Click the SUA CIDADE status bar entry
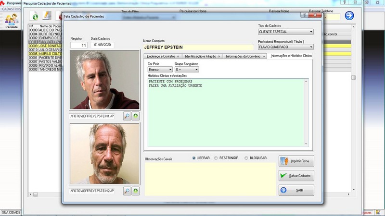 [11, 213]
